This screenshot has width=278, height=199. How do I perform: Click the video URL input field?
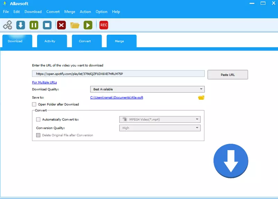click(x=118, y=74)
